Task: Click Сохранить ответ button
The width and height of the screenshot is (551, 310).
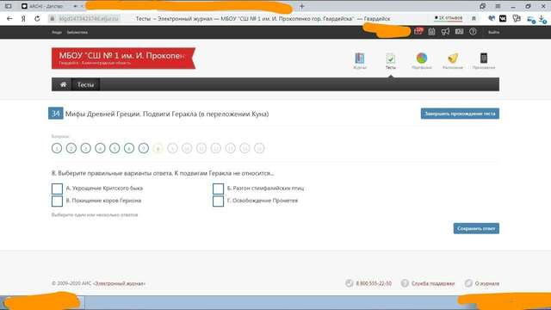Action: pos(476,228)
